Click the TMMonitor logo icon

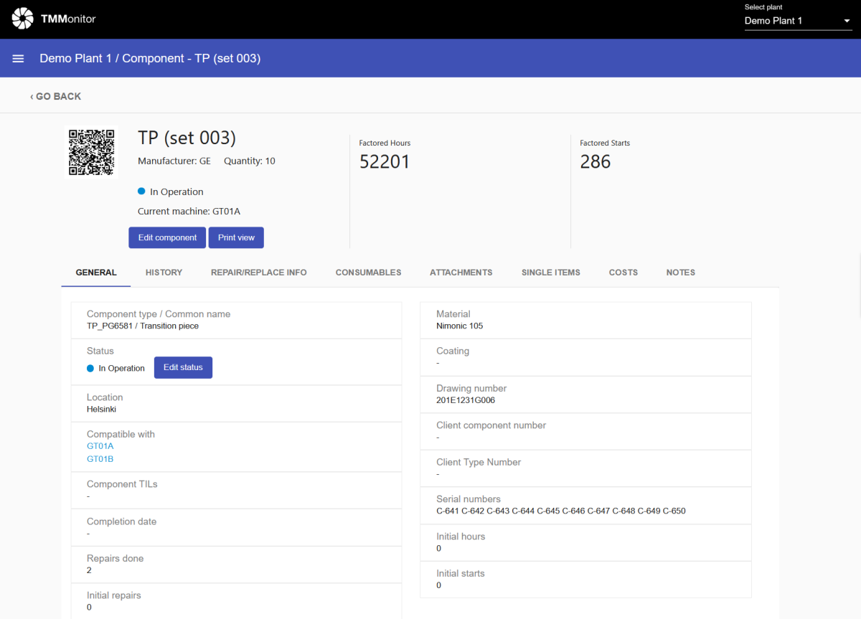pos(23,19)
